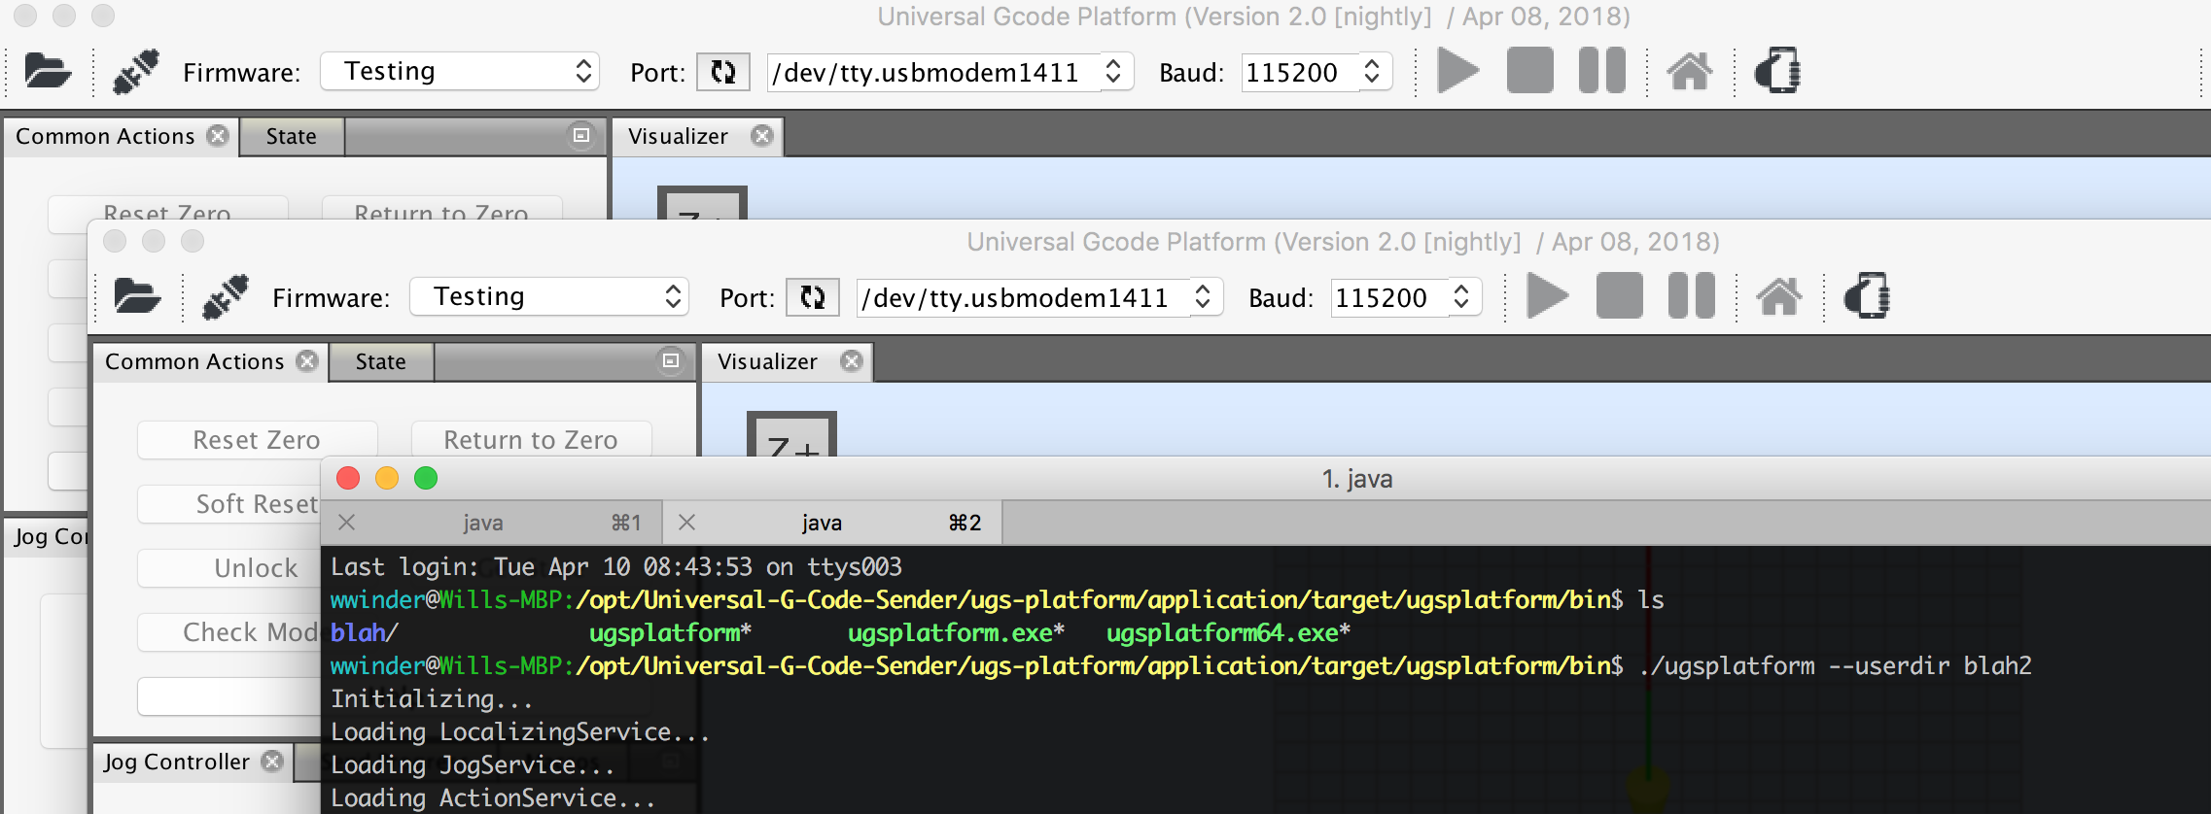This screenshot has height=814, width=2211.
Task: Select Common Actions tab in back window
Action: tap(105, 136)
